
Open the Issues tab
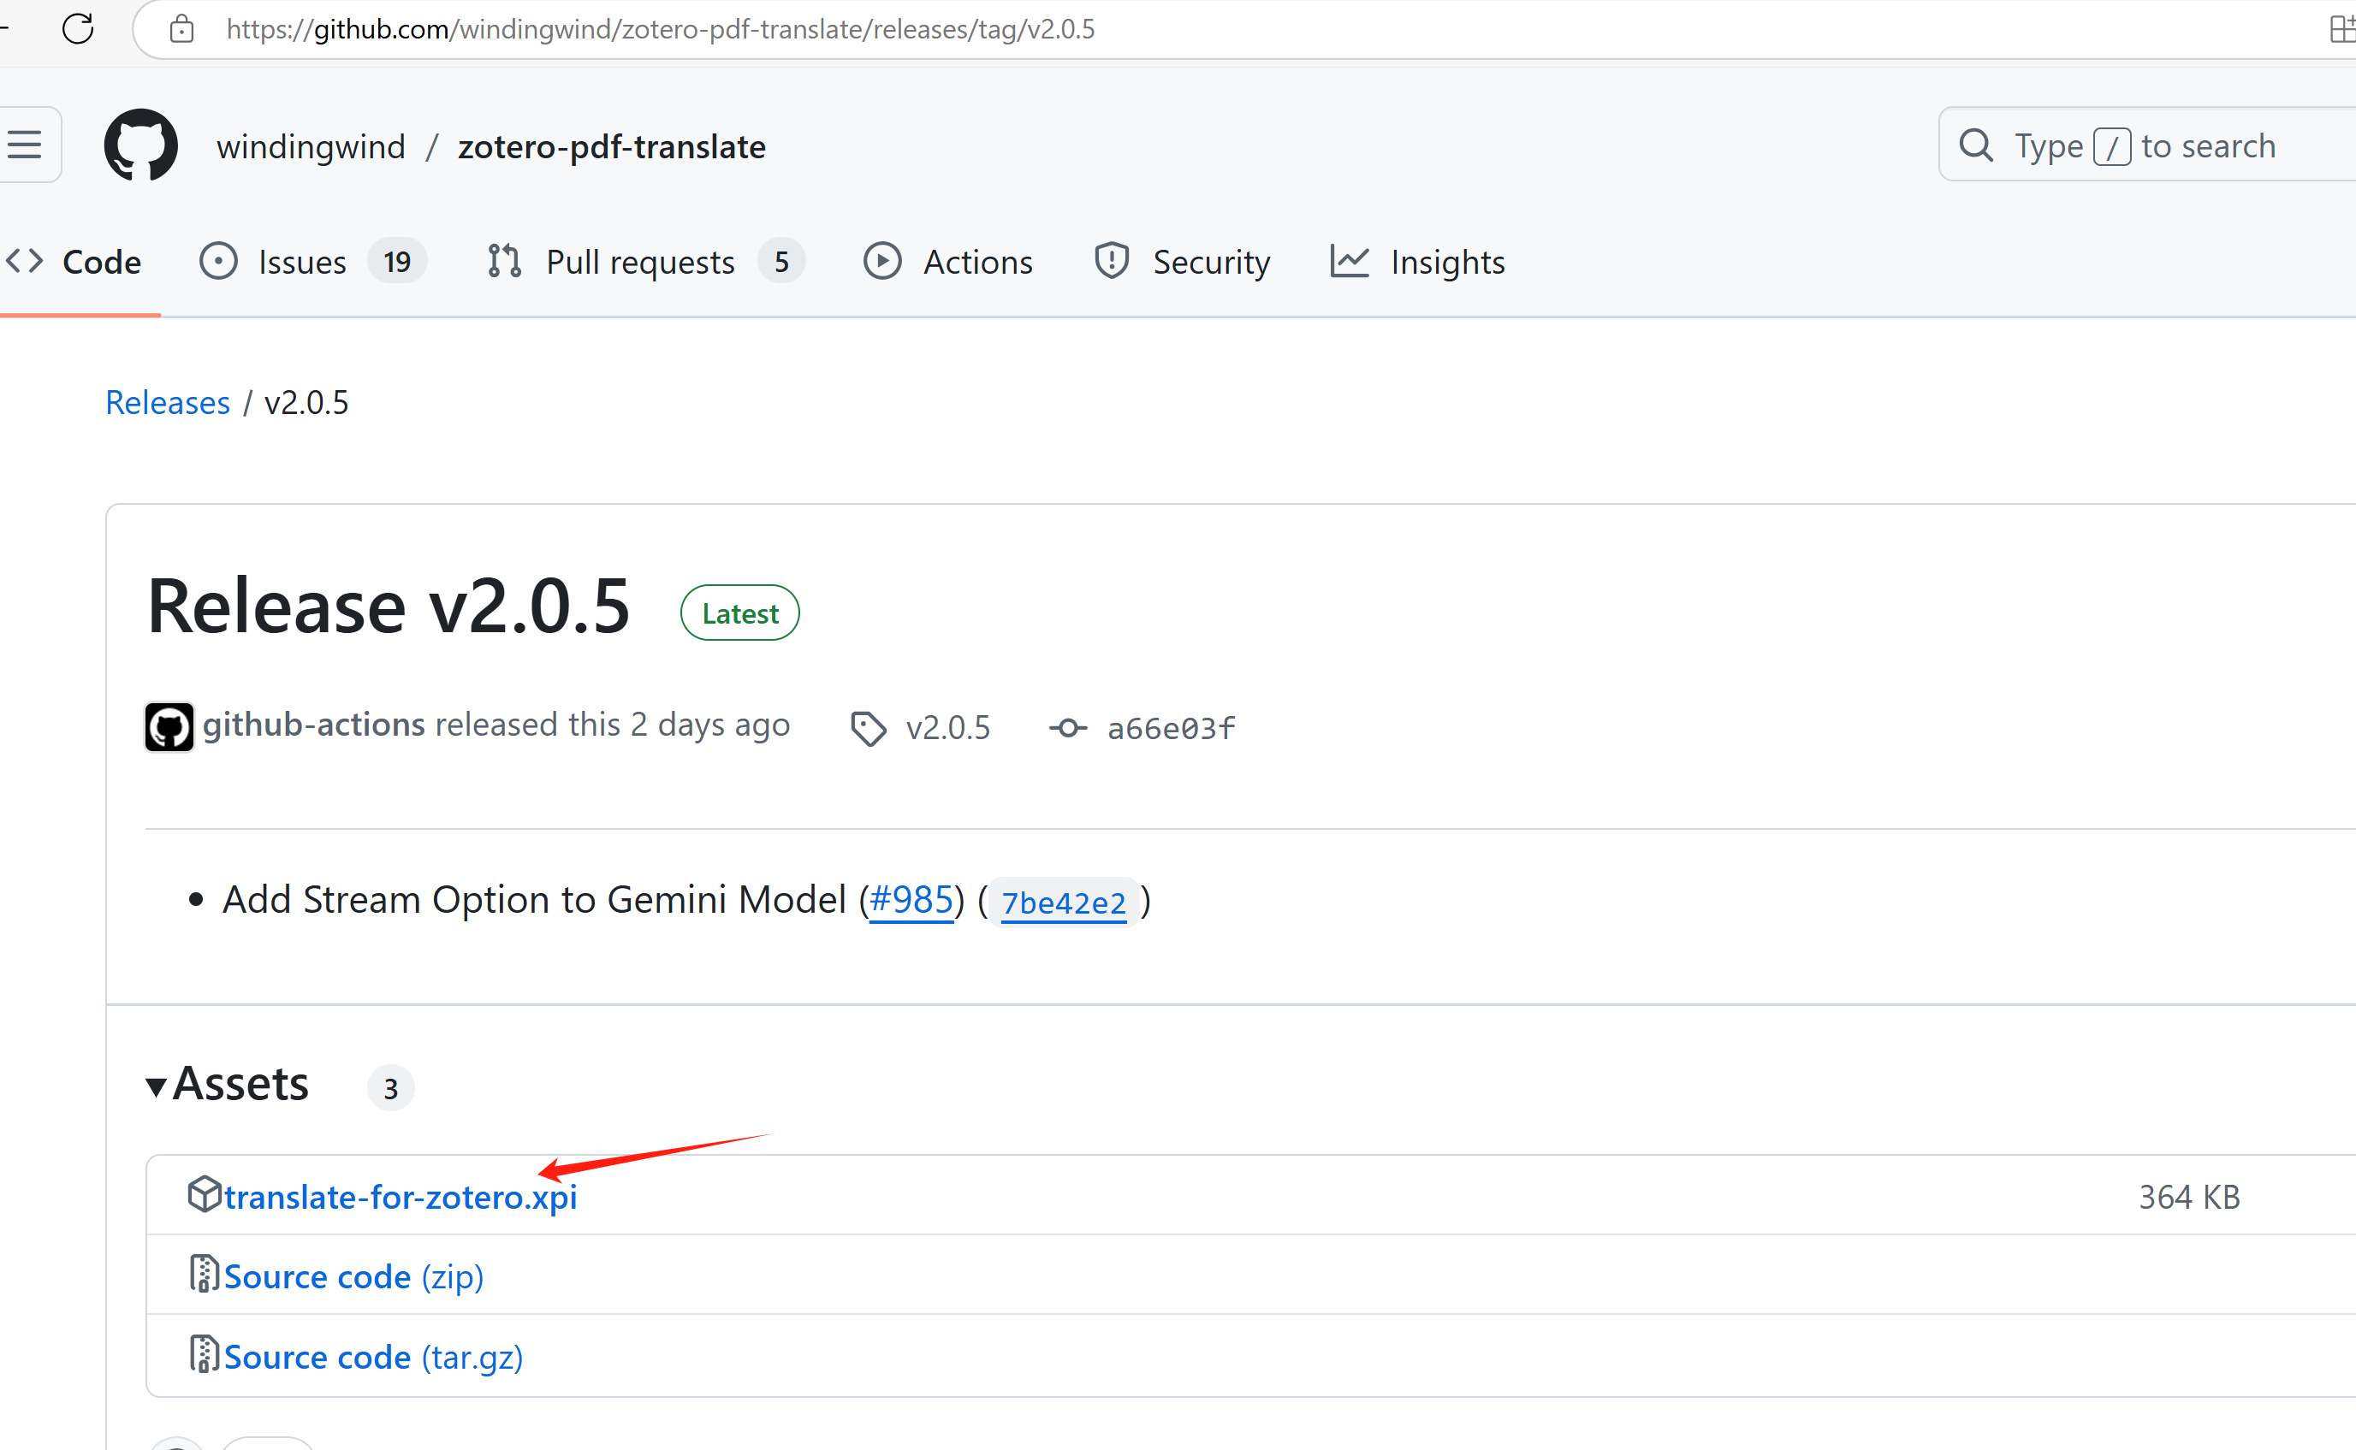tap(301, 262)
